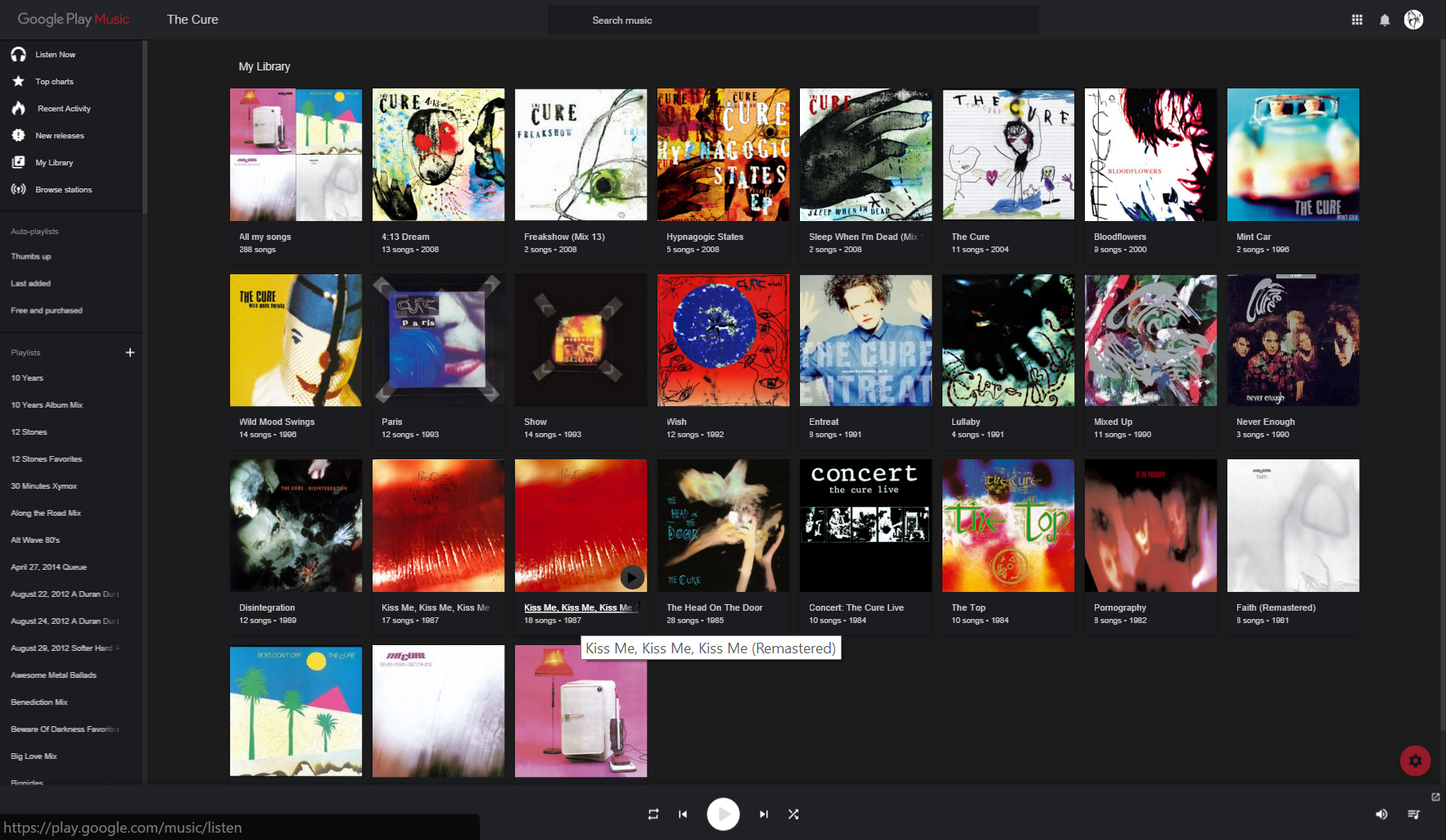Open the 10 Years playlist

(x=27, y=378)
